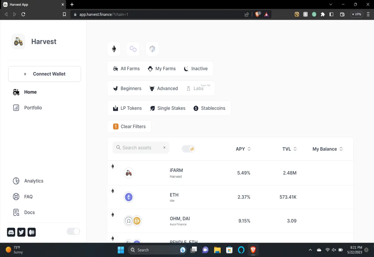Click the OHM DAI token pair icon
374x257 pixels.
(133, 221)
